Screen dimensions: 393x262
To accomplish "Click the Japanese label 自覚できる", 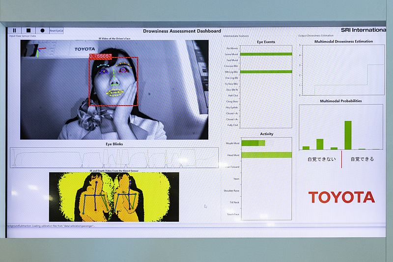I will click(x=362, y=159).
